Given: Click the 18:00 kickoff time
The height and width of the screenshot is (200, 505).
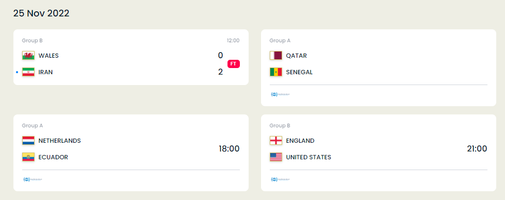Looking at the screenshot, I should pos(230,149).
